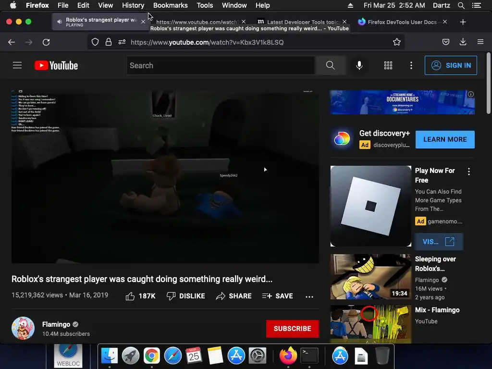
Task: Open Launchpad from the Dock
Action: (x=131, y=356)
